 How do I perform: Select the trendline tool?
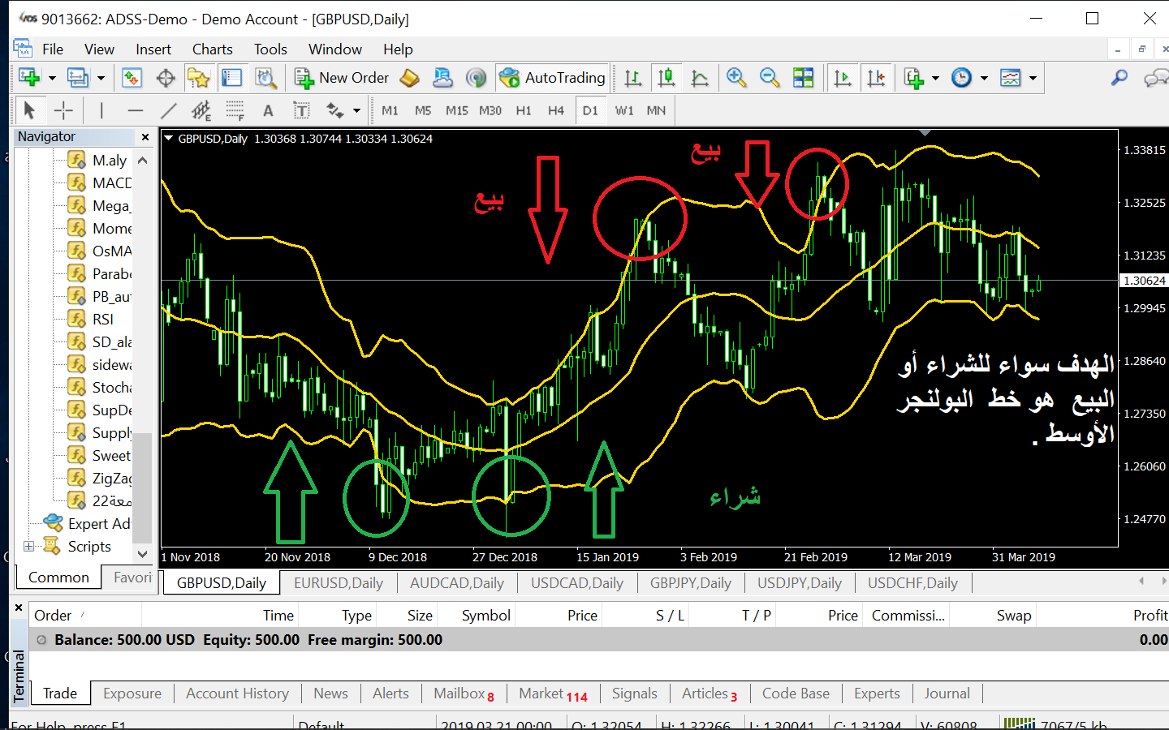point(169,110)
